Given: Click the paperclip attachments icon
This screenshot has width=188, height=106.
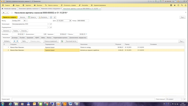Looking at the screenshot, I should pyautogui.click(x=55, y=17).
